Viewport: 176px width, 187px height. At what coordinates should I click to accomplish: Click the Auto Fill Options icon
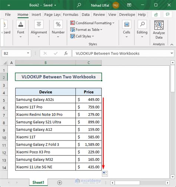pos(105,174)
